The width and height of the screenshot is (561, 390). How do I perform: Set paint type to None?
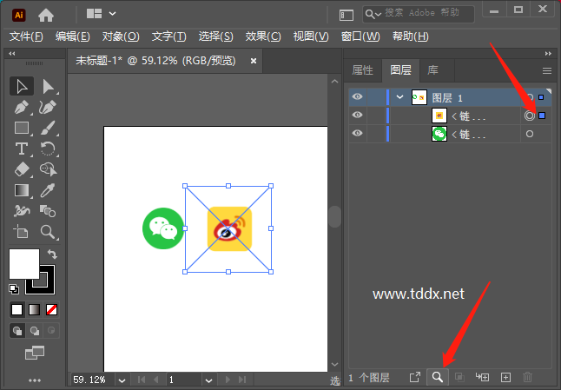click(x=51, y=309)
